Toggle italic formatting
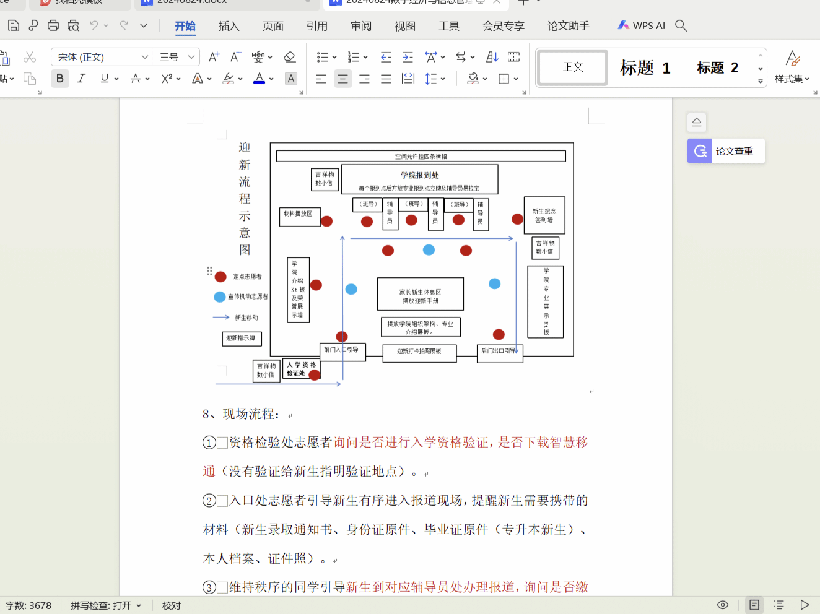The height and width of the screenshot is (614, 820). pyautogui.click(x=81, y=79)
